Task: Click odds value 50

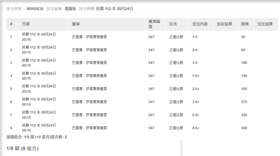Action: pos(243,37)
